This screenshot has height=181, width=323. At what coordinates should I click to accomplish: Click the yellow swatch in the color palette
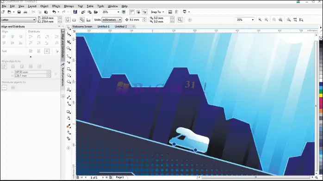321,95
